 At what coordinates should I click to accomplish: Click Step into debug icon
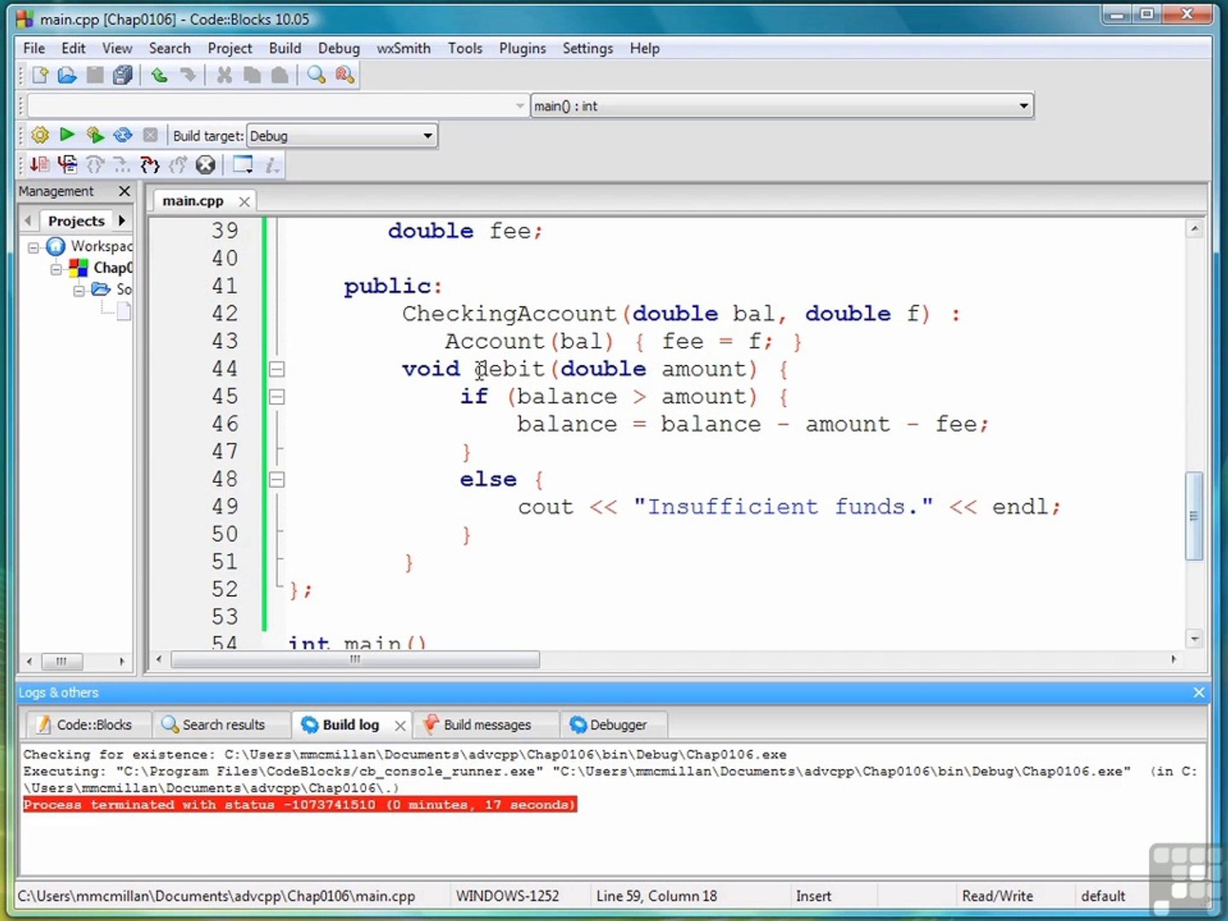(150, 165)
